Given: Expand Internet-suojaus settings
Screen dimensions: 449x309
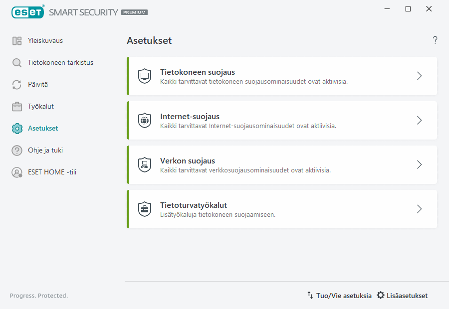Looking at the screenshot, I should 419,120.
